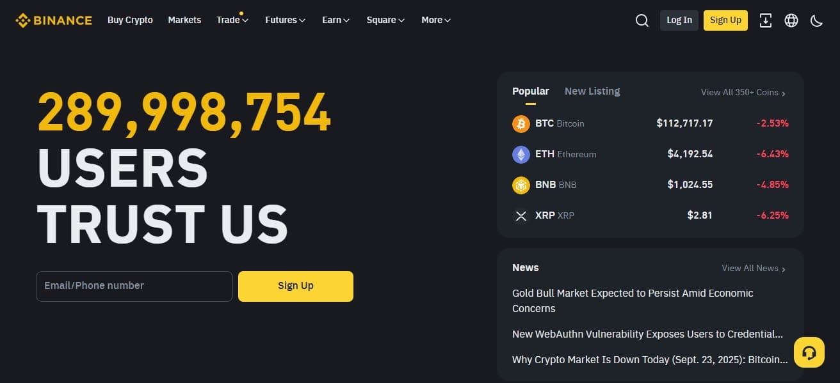Open the More dropdown menu

click(x=435, y=20)
